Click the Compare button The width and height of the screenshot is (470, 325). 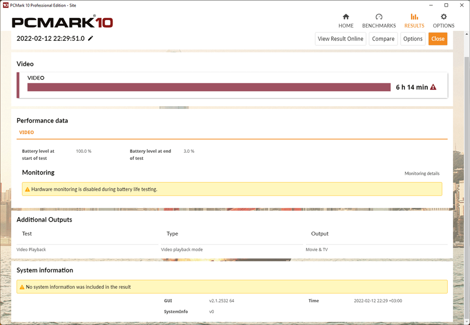[383, 38]
